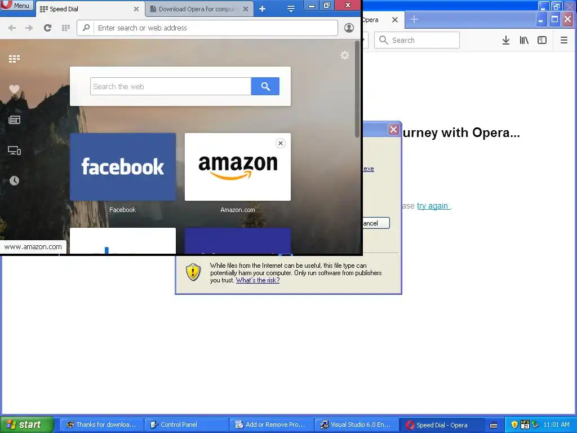Click the security shield tray icon
Viewport: 577px width, 433px height.
pos(514,425)
